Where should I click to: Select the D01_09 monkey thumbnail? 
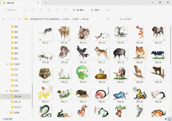click(x=64, y=53)
